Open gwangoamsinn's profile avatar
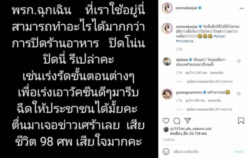 click(167, 94)
